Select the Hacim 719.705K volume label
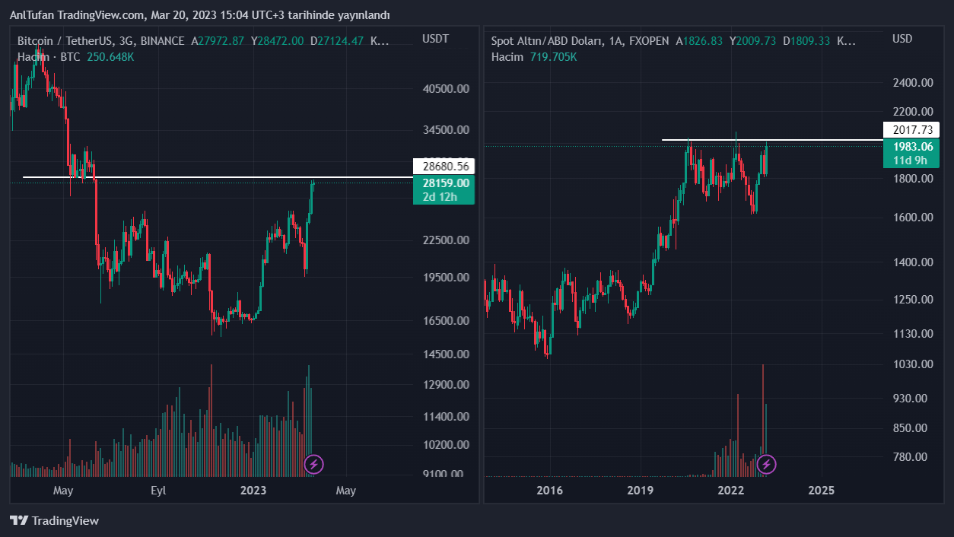This screenshot has height=537, width=954. 533,57
